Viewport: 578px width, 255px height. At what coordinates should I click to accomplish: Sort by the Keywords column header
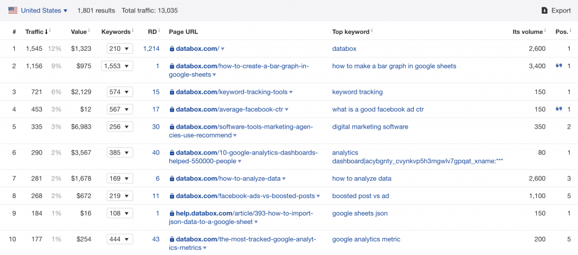pyautogui.click(x=116, y=32)
